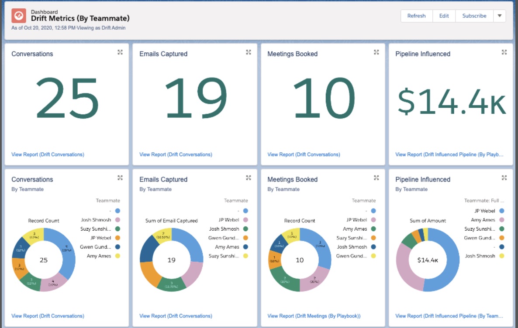Click Gwen Gund yellow swatch in Meetings Booked legend
Viewport: 518px width, 328px height.
click(x=373, y=256)
